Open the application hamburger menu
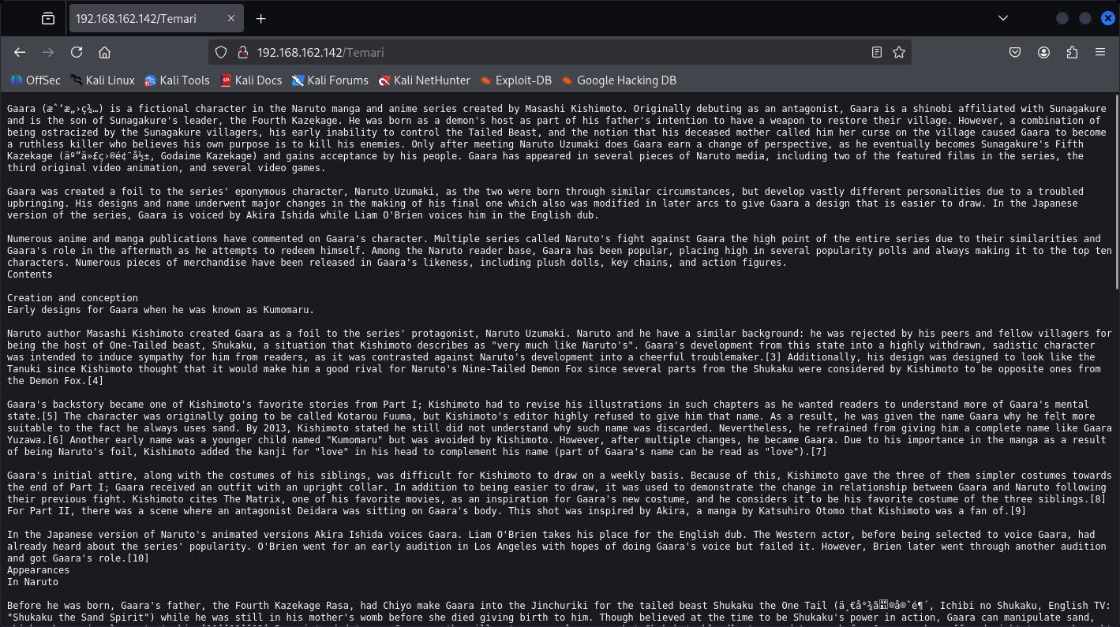The width and height of the screenshot is (1120, 627). (1100, 52)
